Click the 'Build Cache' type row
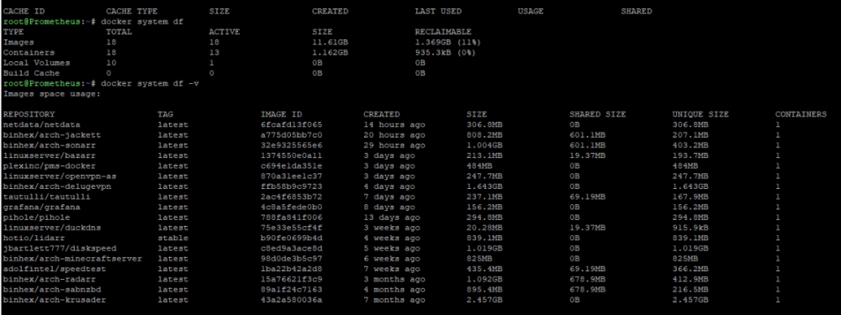The image size is (841, 315). (31, 73)
